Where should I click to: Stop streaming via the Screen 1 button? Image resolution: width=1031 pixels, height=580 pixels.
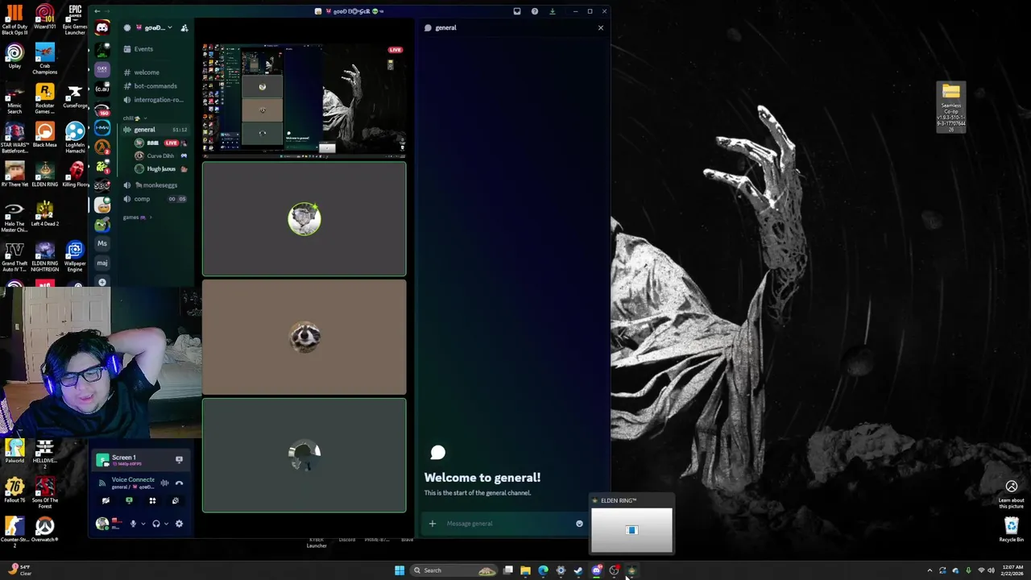179,459
